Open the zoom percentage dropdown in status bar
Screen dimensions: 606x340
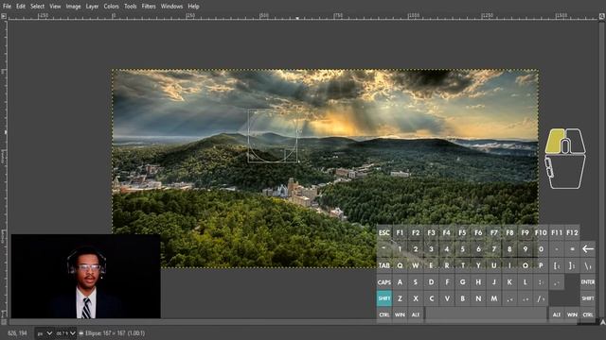point(65,333)
